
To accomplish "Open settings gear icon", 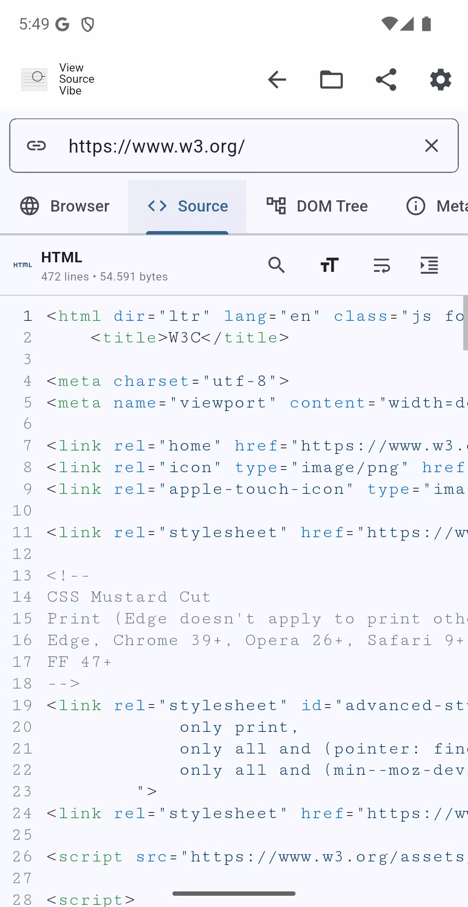I will coord(441,79).
